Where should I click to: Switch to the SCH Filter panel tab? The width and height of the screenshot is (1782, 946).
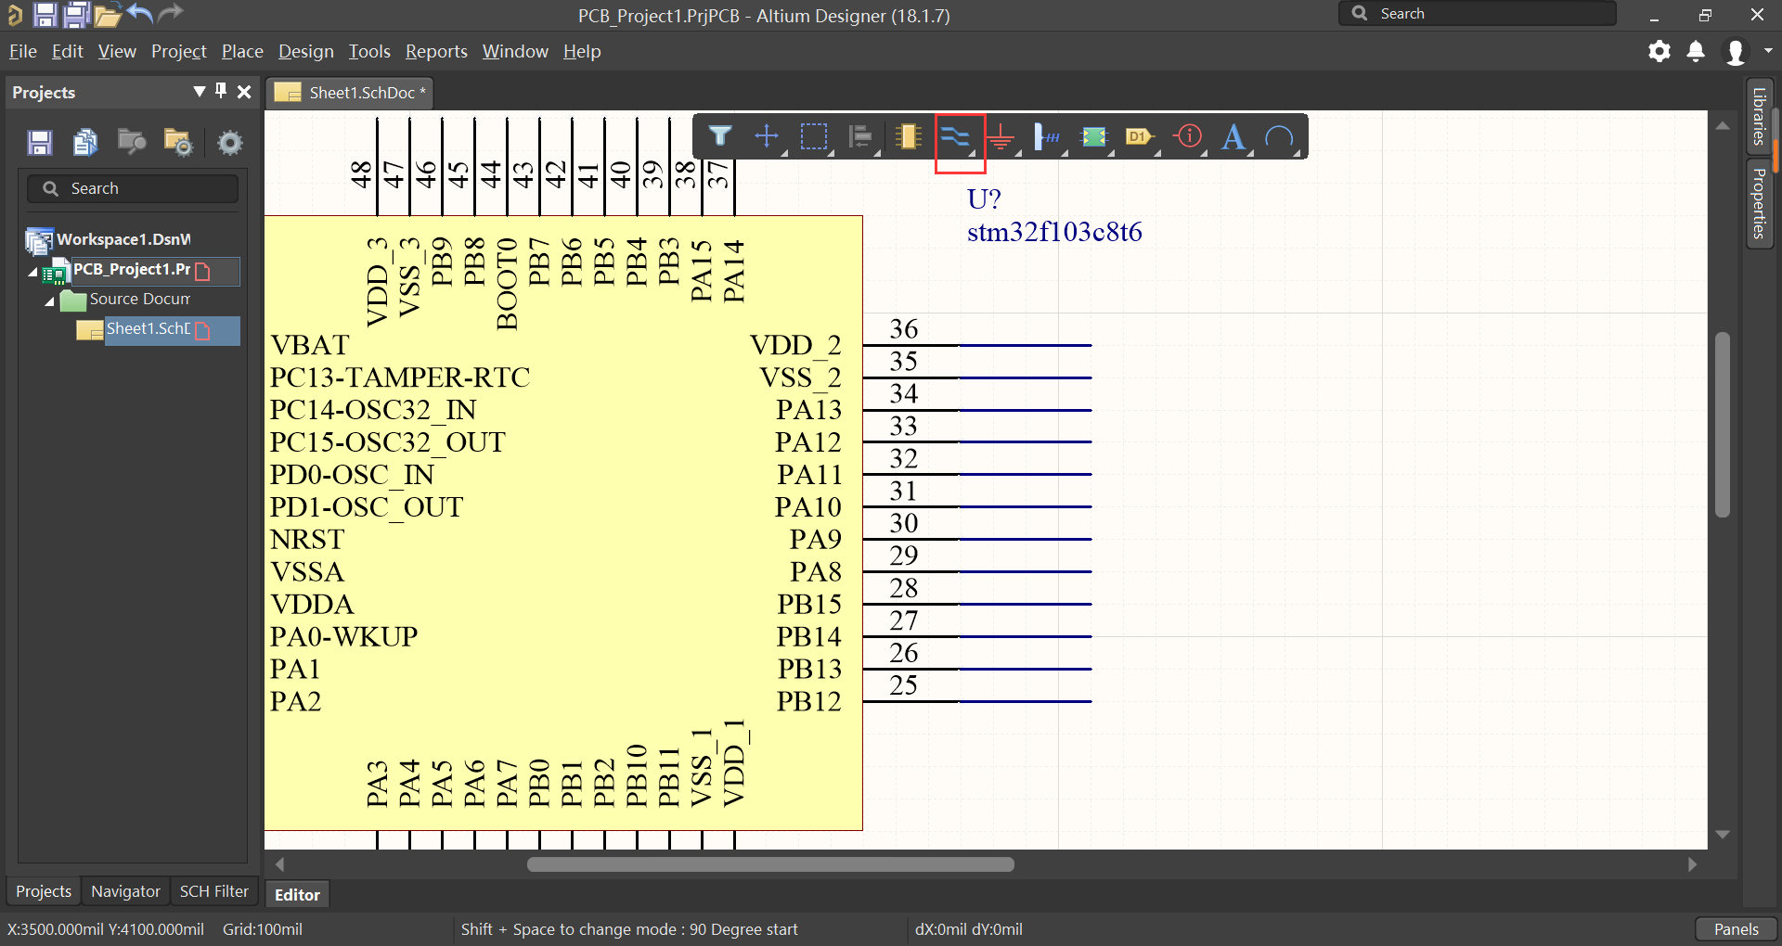214,891
